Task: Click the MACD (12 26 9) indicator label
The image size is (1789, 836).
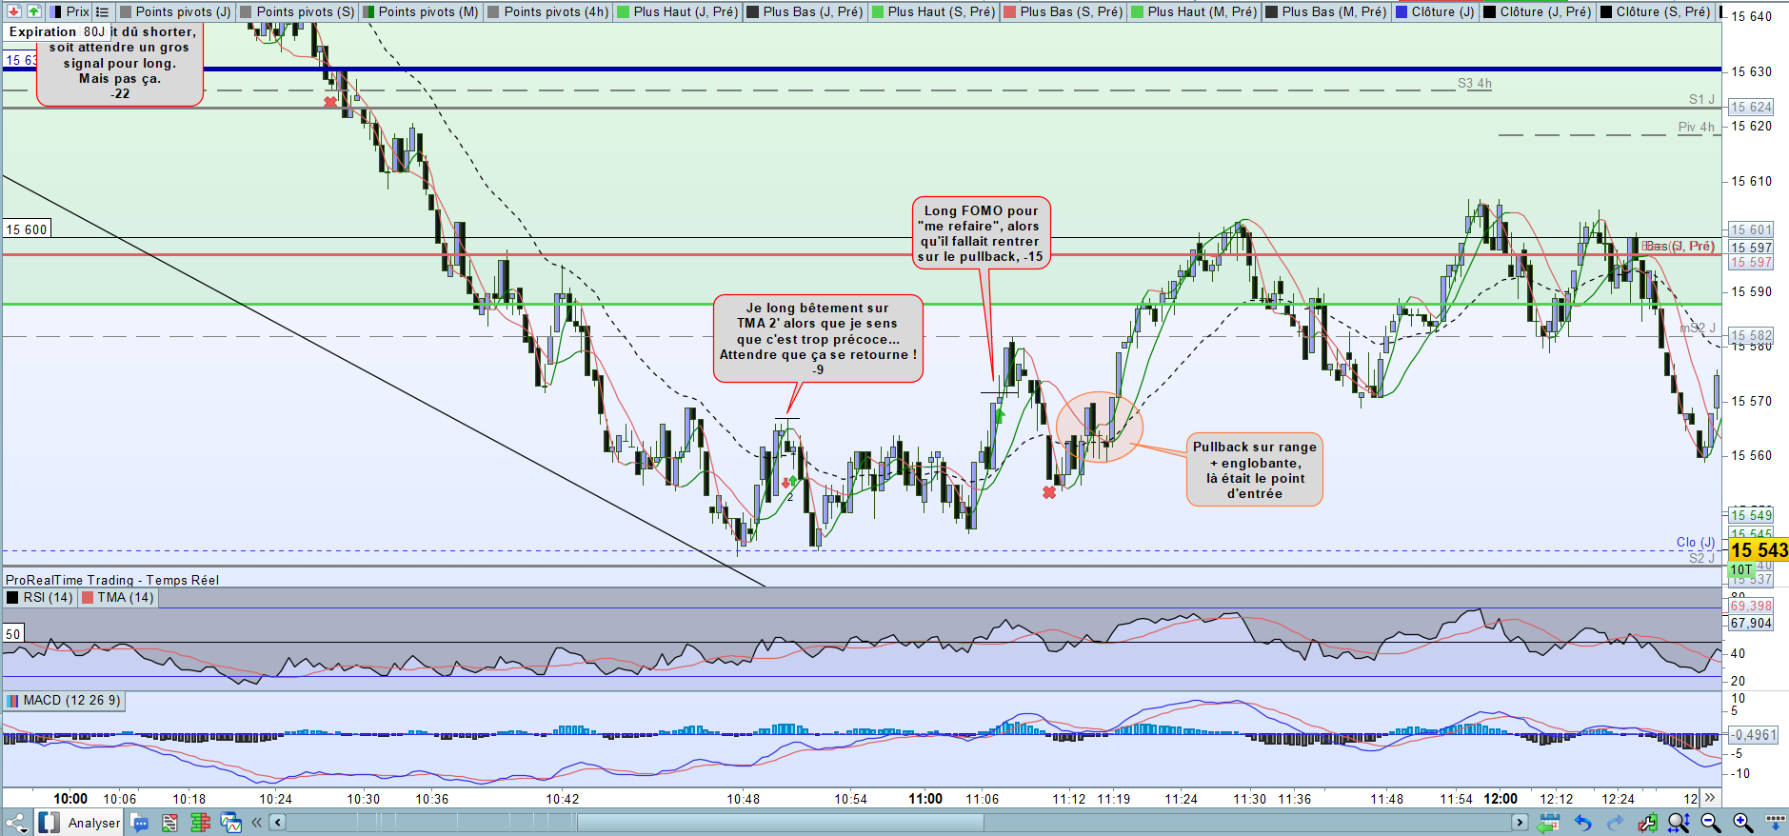Action: coord(72,700)
